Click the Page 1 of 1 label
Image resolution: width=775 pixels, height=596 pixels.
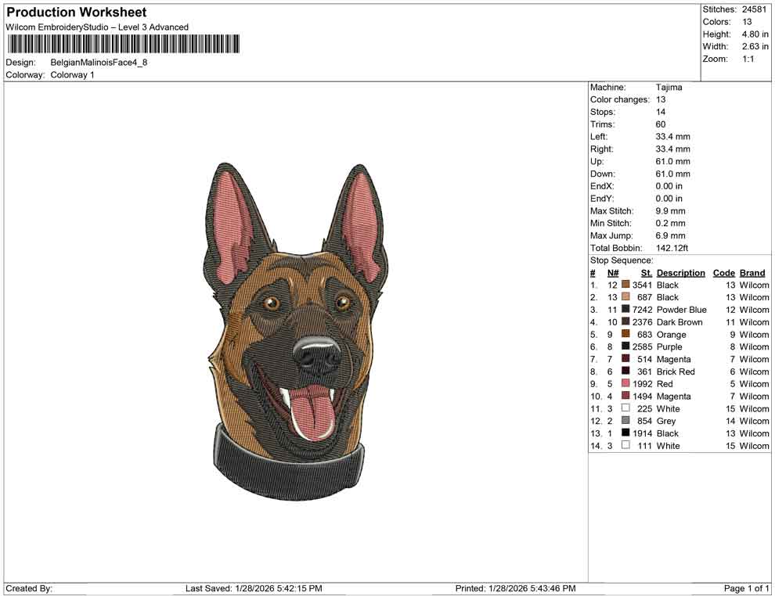(743, 587)
